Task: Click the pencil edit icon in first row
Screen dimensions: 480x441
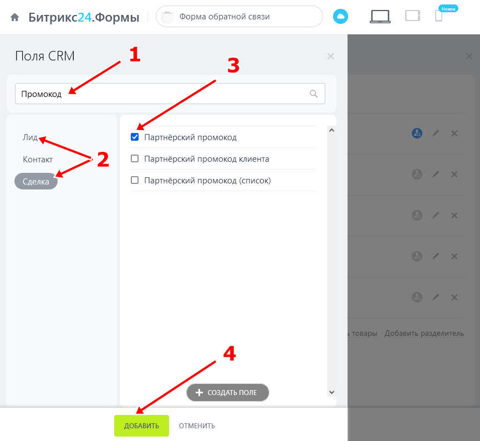Action: tap(436, 133)
